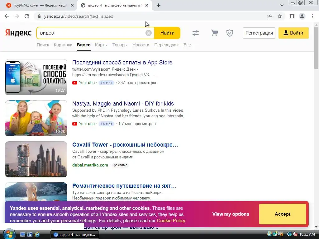
Task: Switch to Новости tab
Action: [141, 45]
